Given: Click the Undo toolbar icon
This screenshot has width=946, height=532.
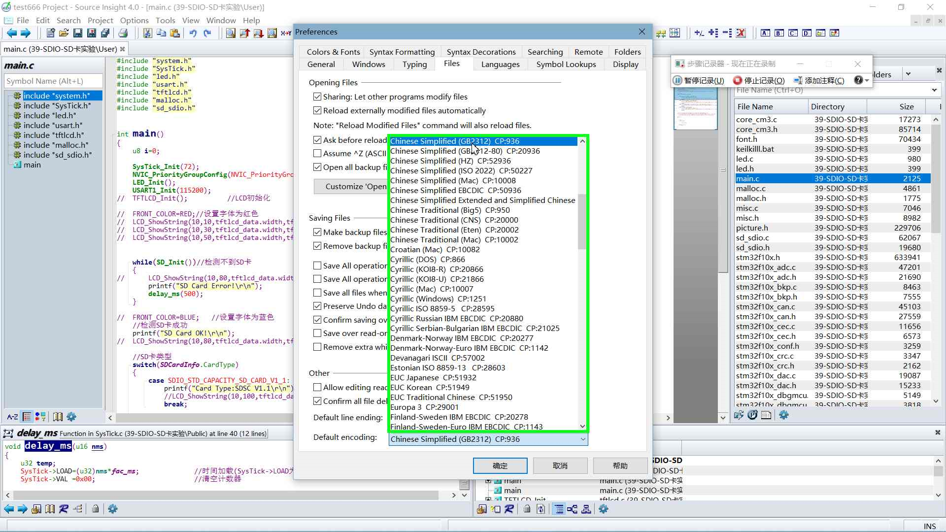Looking at the screenshot, I should pyautogui.click(x=193, y=33).
